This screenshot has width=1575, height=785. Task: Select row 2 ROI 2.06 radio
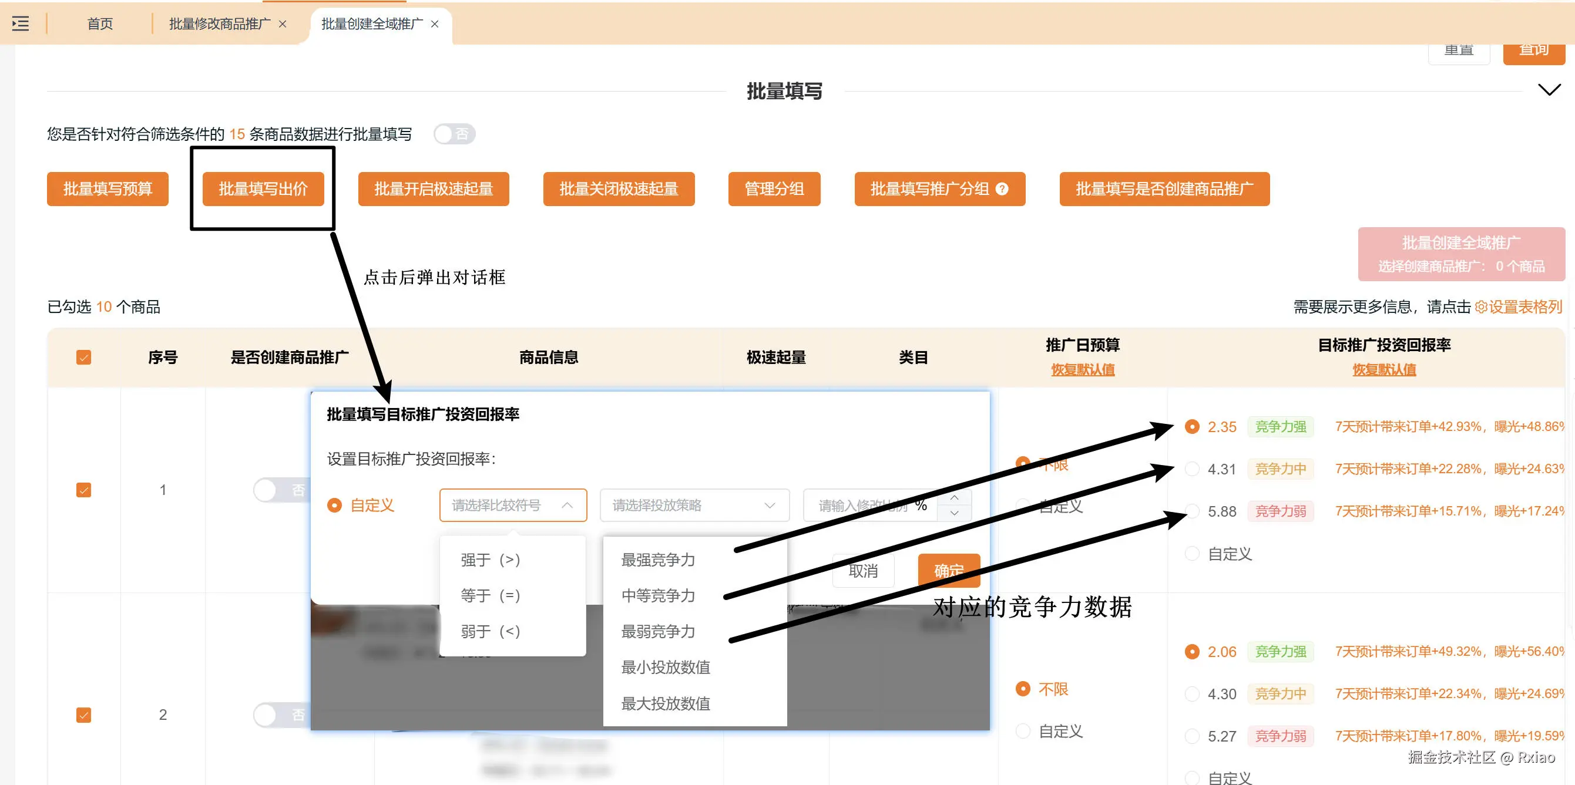click(x=1191, y=652)
